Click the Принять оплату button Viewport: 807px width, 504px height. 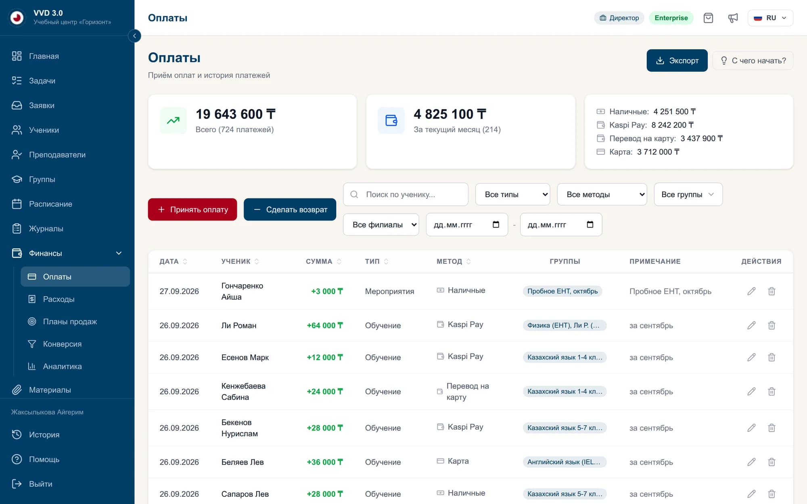click(x=192, y=209)
